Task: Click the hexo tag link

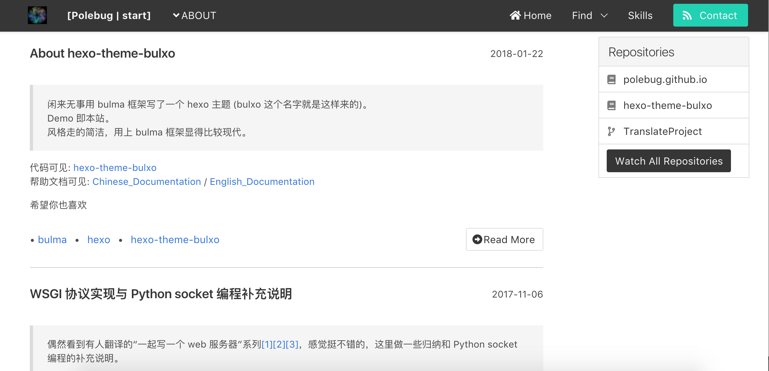Action: pos(99,240)
